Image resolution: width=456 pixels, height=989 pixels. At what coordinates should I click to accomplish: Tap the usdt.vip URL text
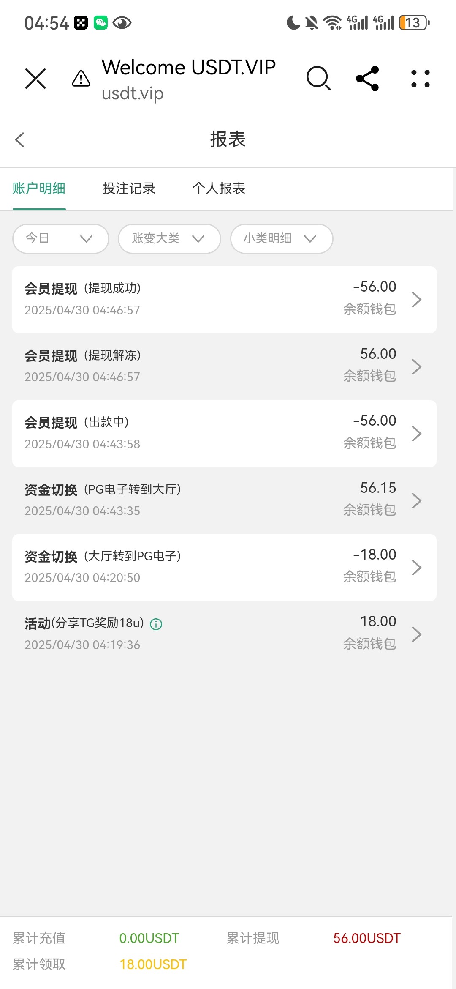click(133, 94)
